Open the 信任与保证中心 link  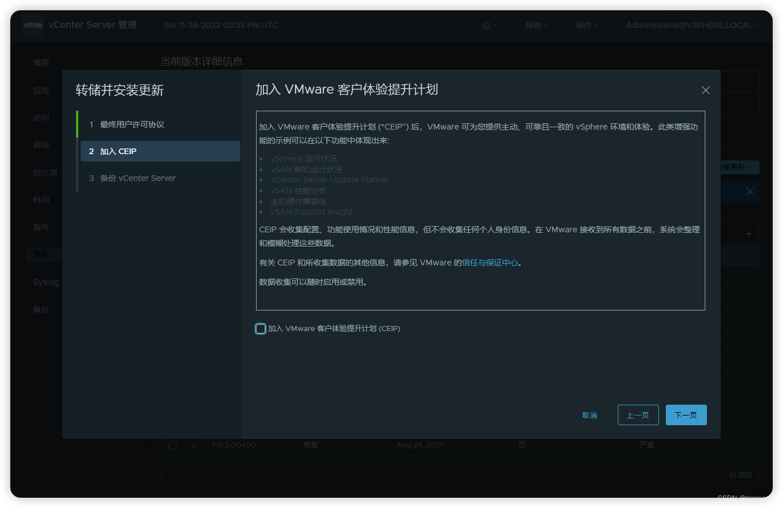[490, 263]
